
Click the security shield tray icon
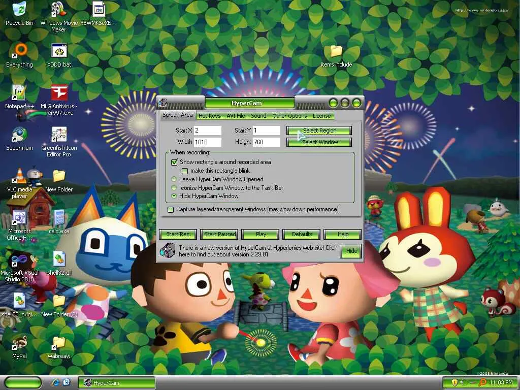tap(454, 383)
